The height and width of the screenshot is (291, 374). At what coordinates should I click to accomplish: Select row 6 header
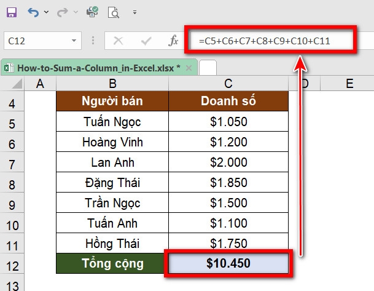[x=12, y=142]
